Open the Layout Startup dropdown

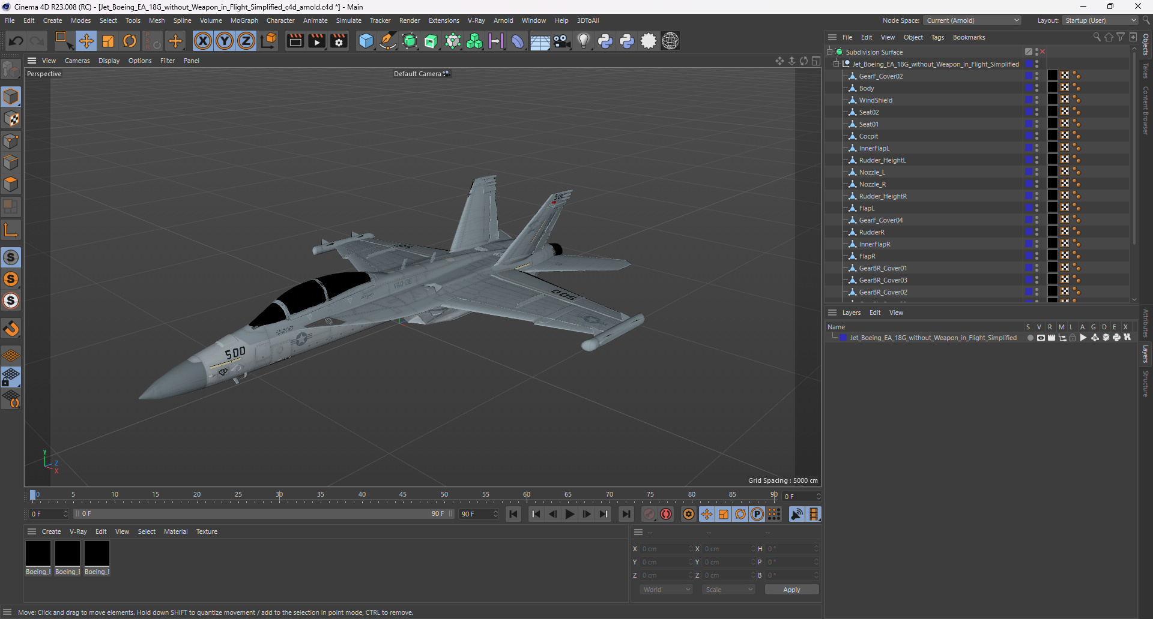pyautogui.click(x=1100, y=20)
